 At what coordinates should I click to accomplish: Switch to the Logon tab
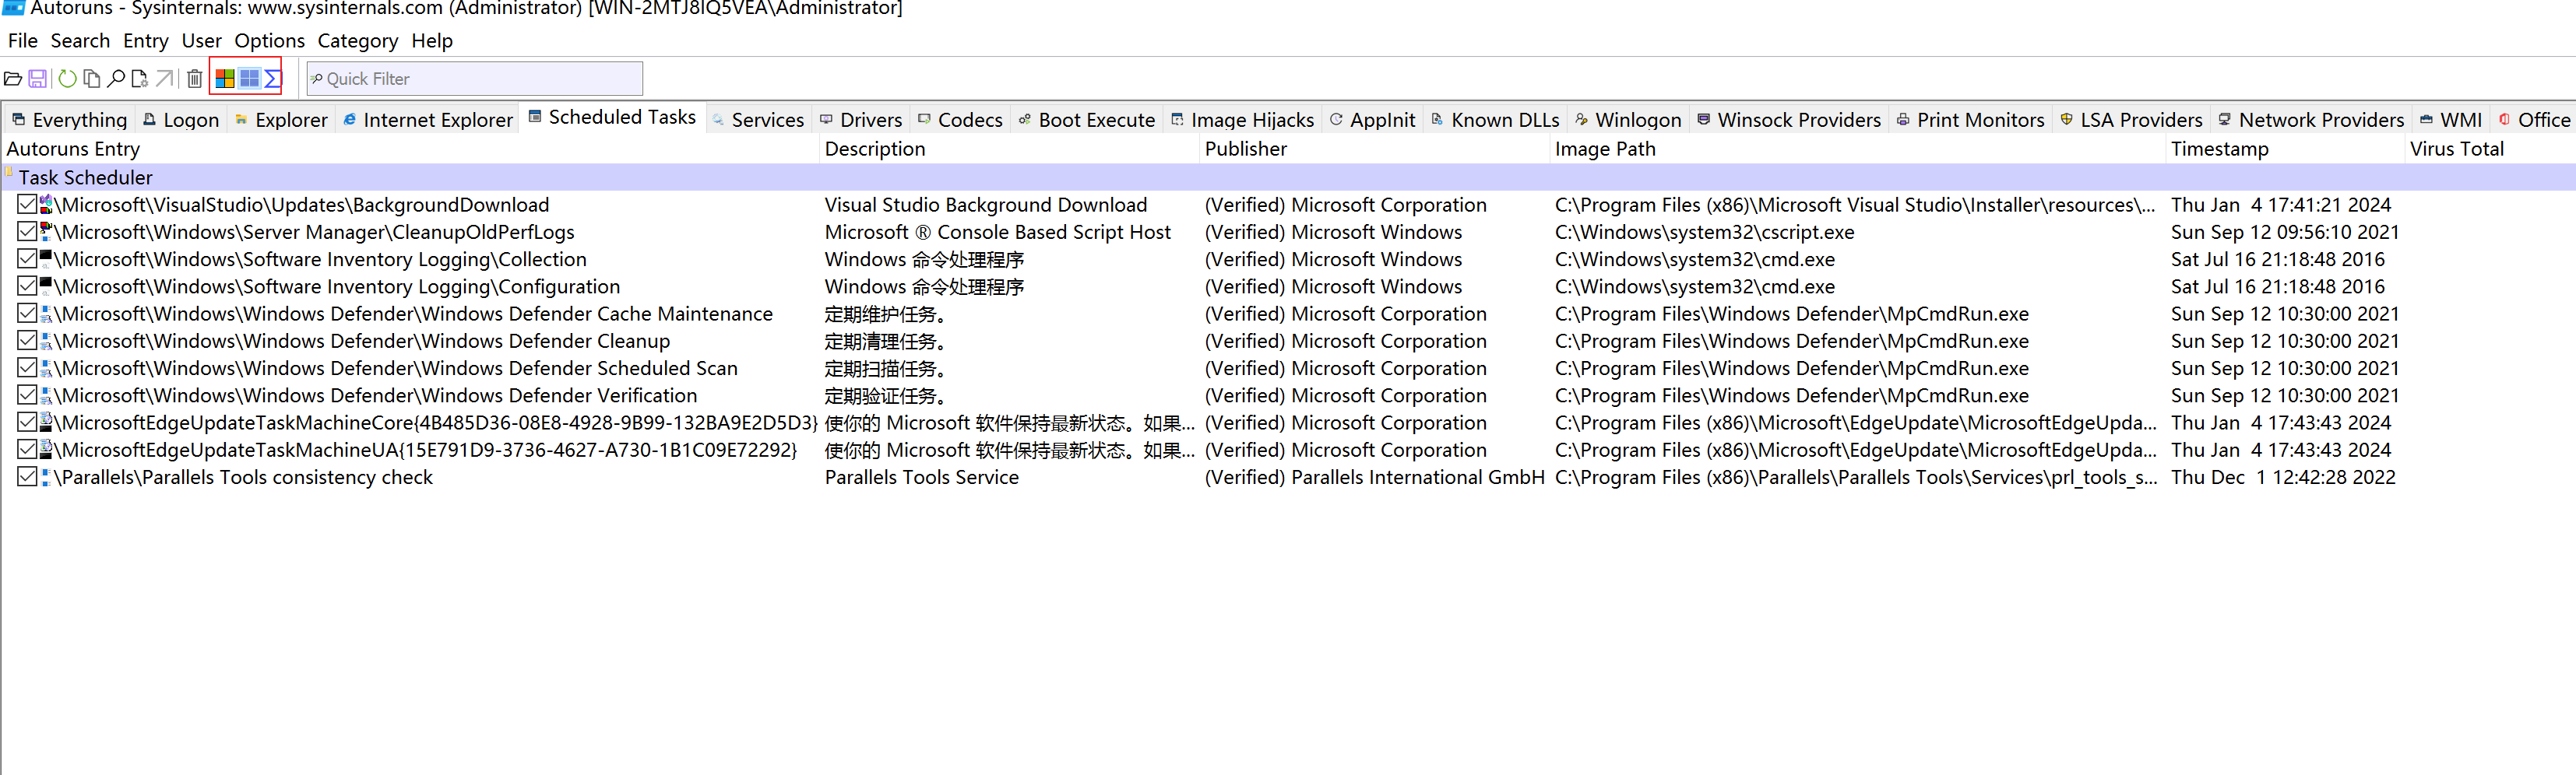(181, 120)
